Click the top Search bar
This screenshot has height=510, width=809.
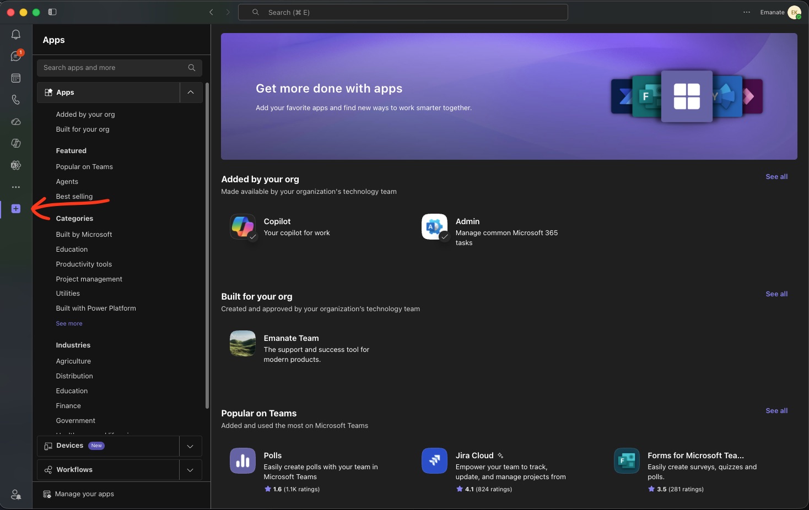click(403, 12)
